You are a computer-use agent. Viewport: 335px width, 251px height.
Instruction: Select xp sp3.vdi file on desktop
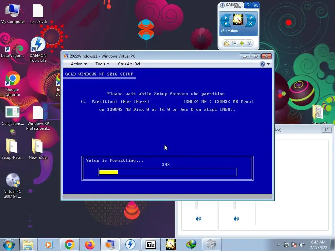[38, 14]
